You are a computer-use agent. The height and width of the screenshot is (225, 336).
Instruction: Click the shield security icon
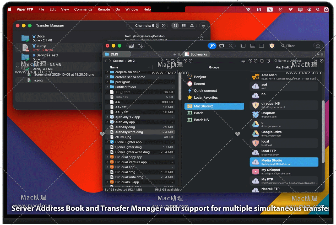pos(272,46)
